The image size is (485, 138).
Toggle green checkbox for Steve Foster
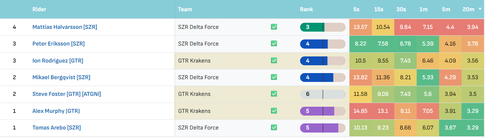click(x=274, y=94)
